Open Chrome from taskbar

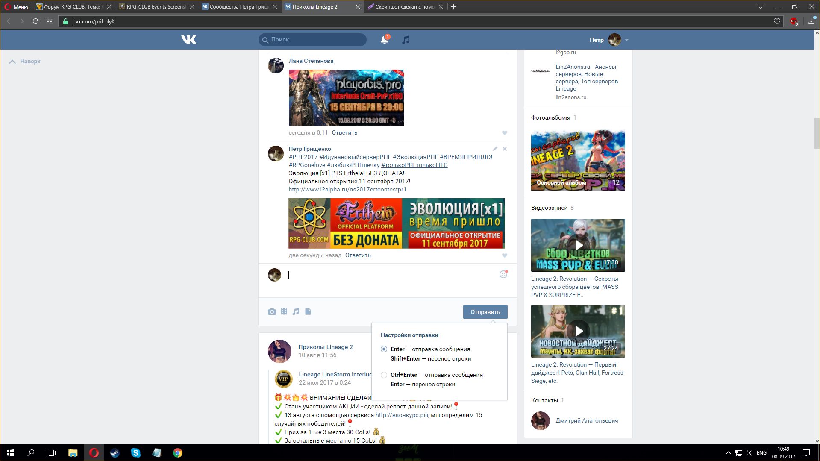click(178, 453)
